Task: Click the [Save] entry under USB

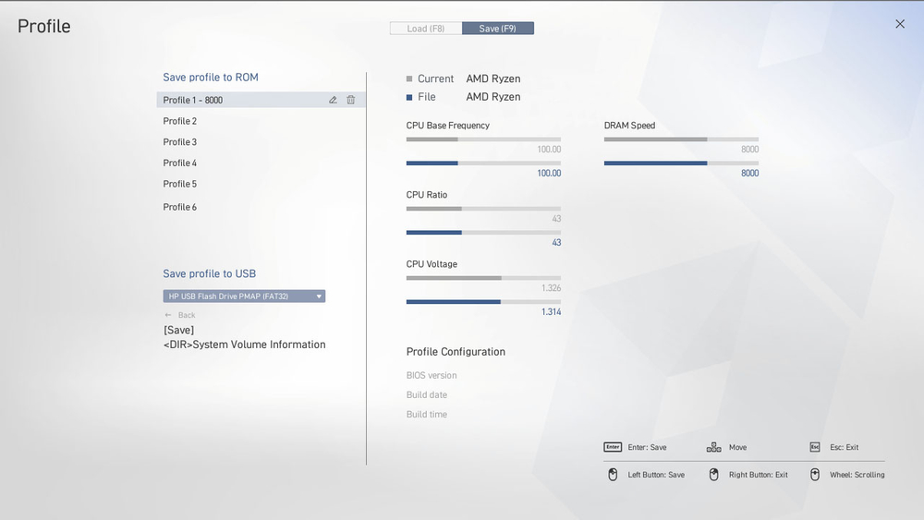Action: point(178,330)
